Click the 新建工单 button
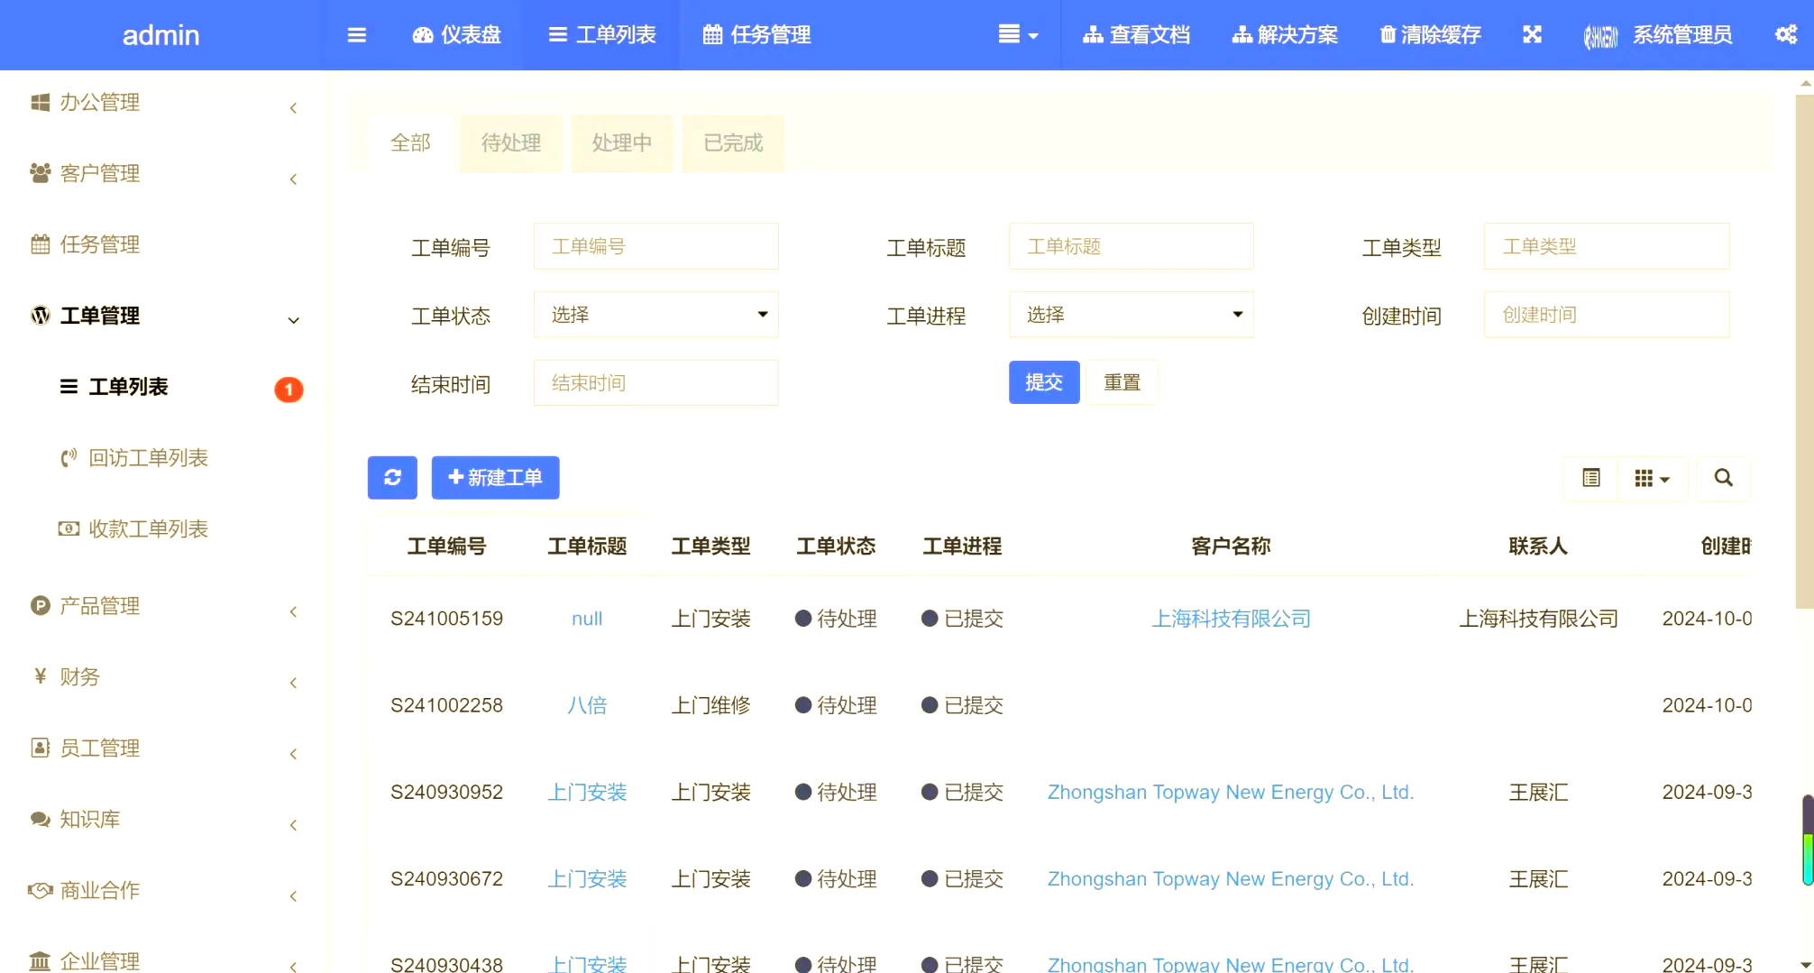 [495, 478]
